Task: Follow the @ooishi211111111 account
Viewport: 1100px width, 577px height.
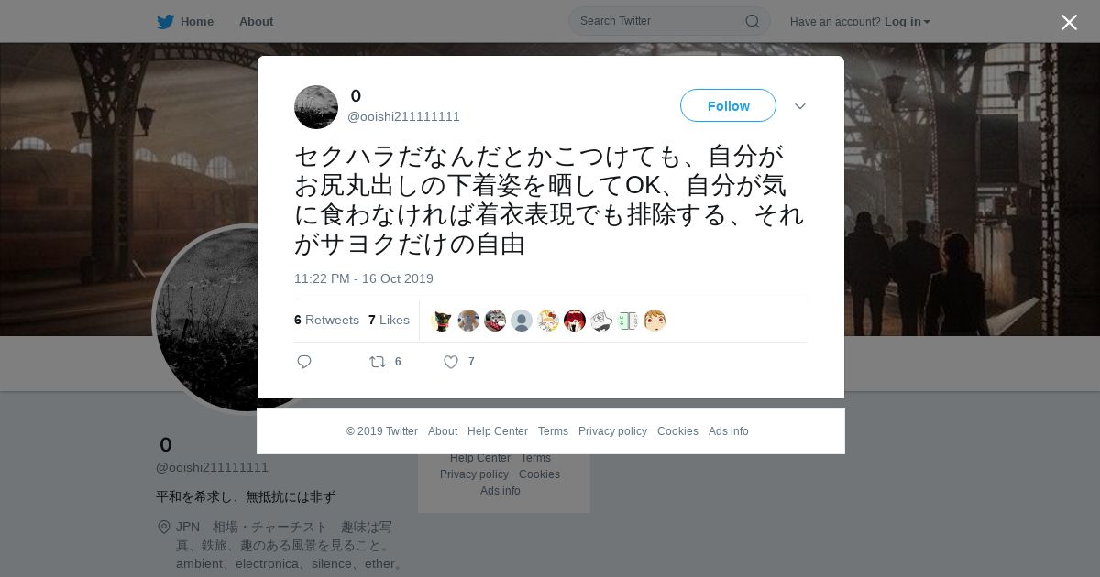Action: (728, 105)
